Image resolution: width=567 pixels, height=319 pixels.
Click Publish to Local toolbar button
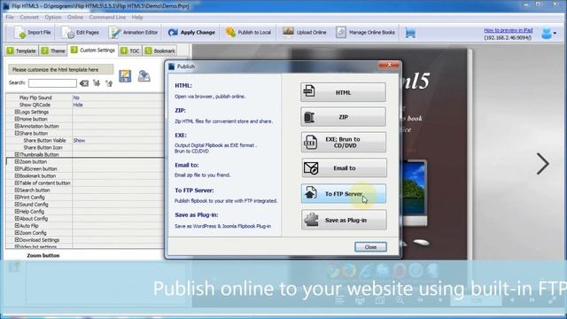point(248,33)
